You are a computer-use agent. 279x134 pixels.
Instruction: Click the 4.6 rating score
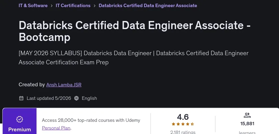click(183, 117)
